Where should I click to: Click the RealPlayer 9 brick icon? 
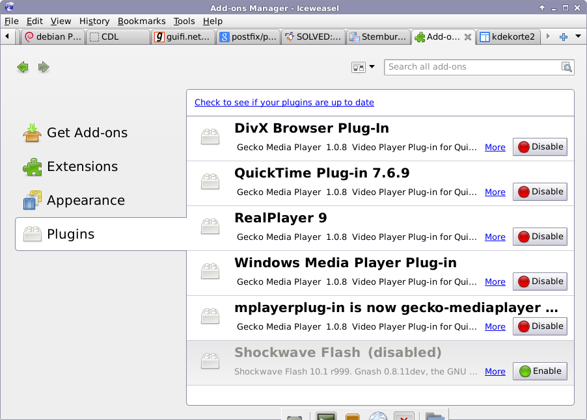coord(210,226)
